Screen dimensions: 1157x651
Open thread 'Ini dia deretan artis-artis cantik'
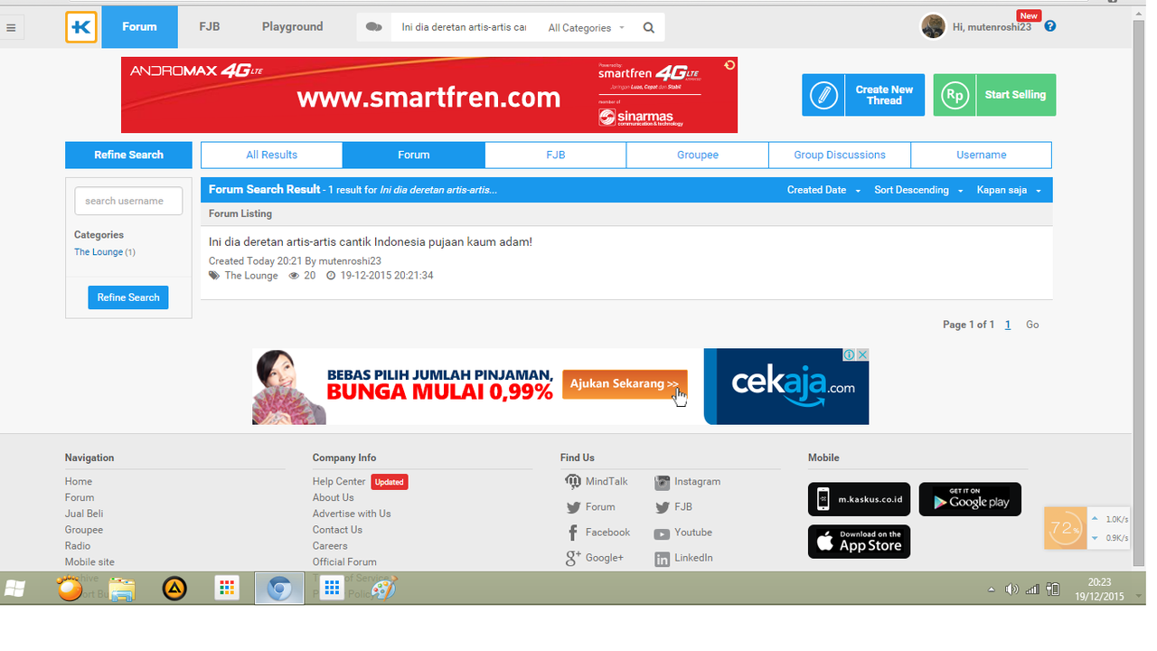pyautogui.click(x=371, y=242)
